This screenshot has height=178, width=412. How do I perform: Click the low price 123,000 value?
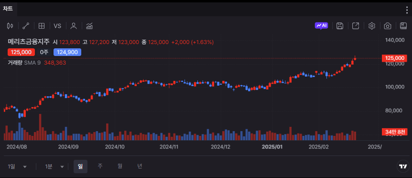pyautogui.click(x=129, y=42)
